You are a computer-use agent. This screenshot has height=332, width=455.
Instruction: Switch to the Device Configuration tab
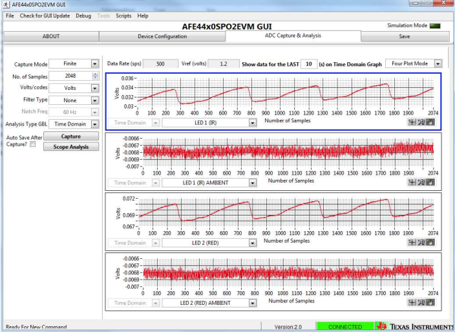coord(162,36)
